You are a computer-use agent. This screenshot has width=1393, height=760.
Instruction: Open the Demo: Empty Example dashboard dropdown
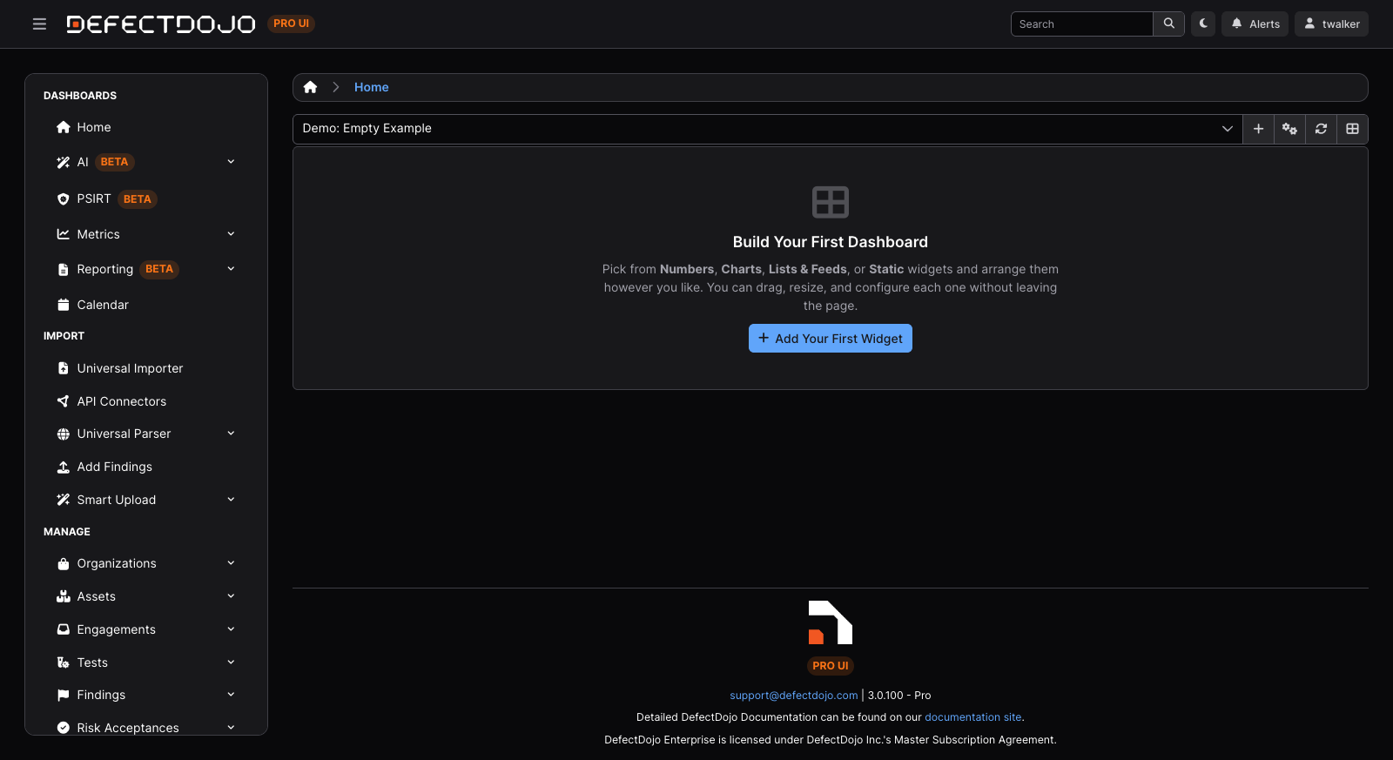coord(767,129)
